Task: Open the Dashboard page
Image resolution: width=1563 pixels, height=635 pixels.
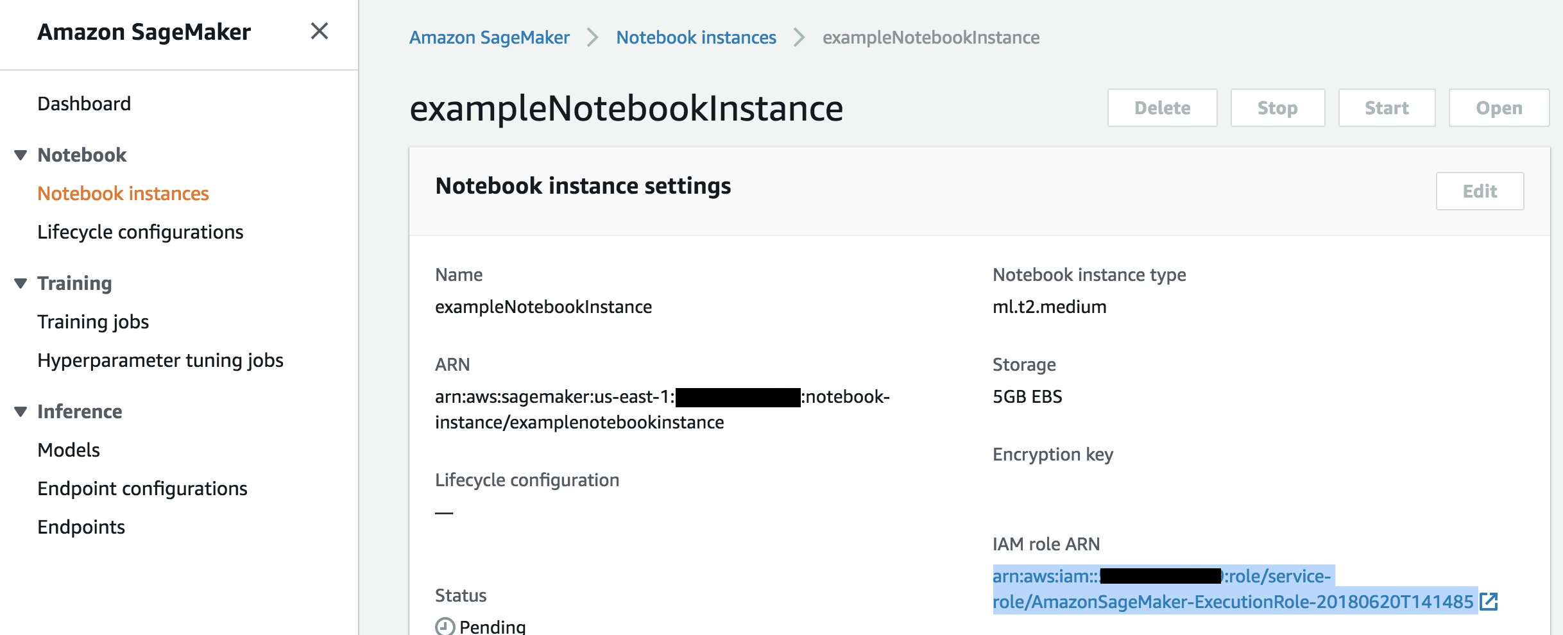Action: click(84, 103)
